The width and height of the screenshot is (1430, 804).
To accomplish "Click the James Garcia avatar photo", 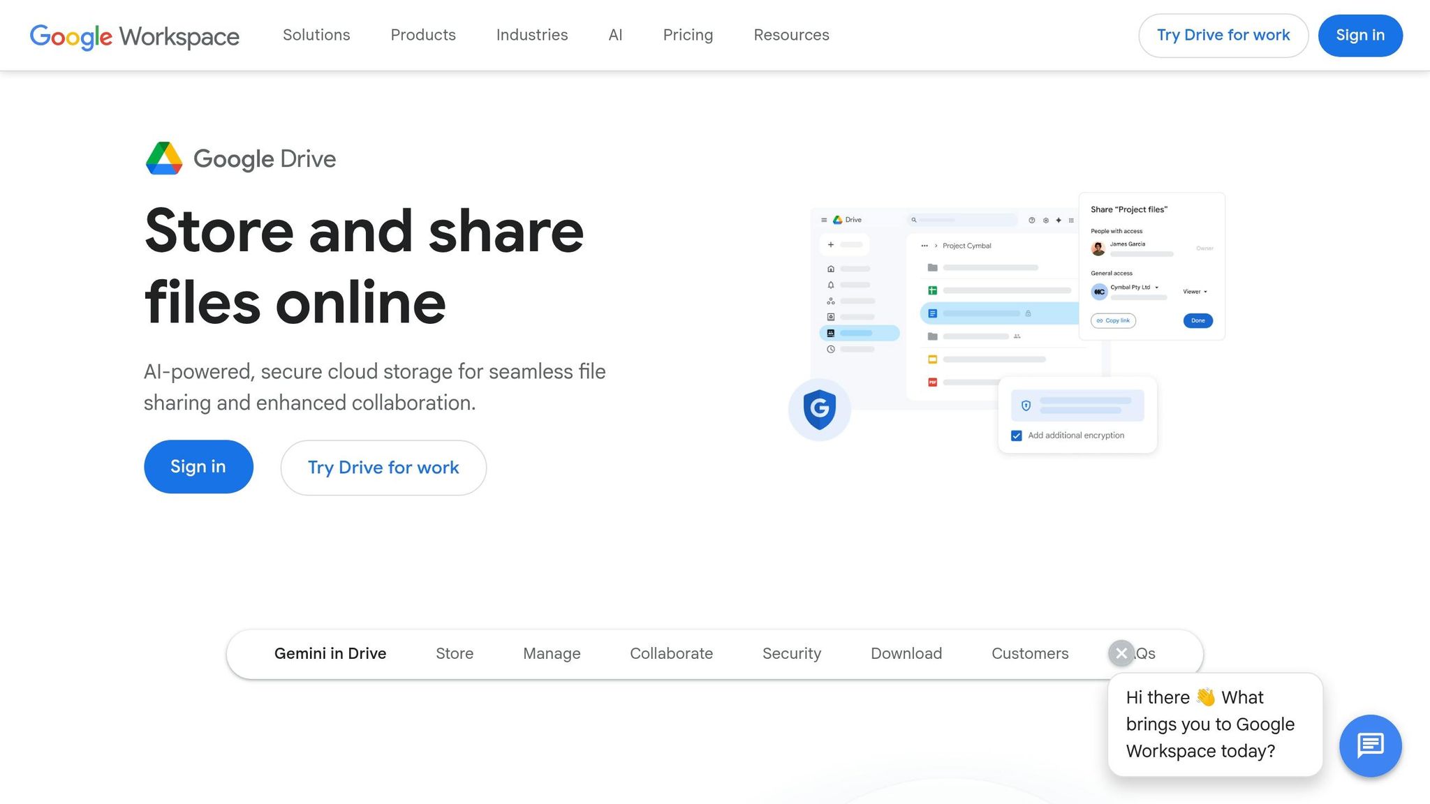I will point(1098,248).
